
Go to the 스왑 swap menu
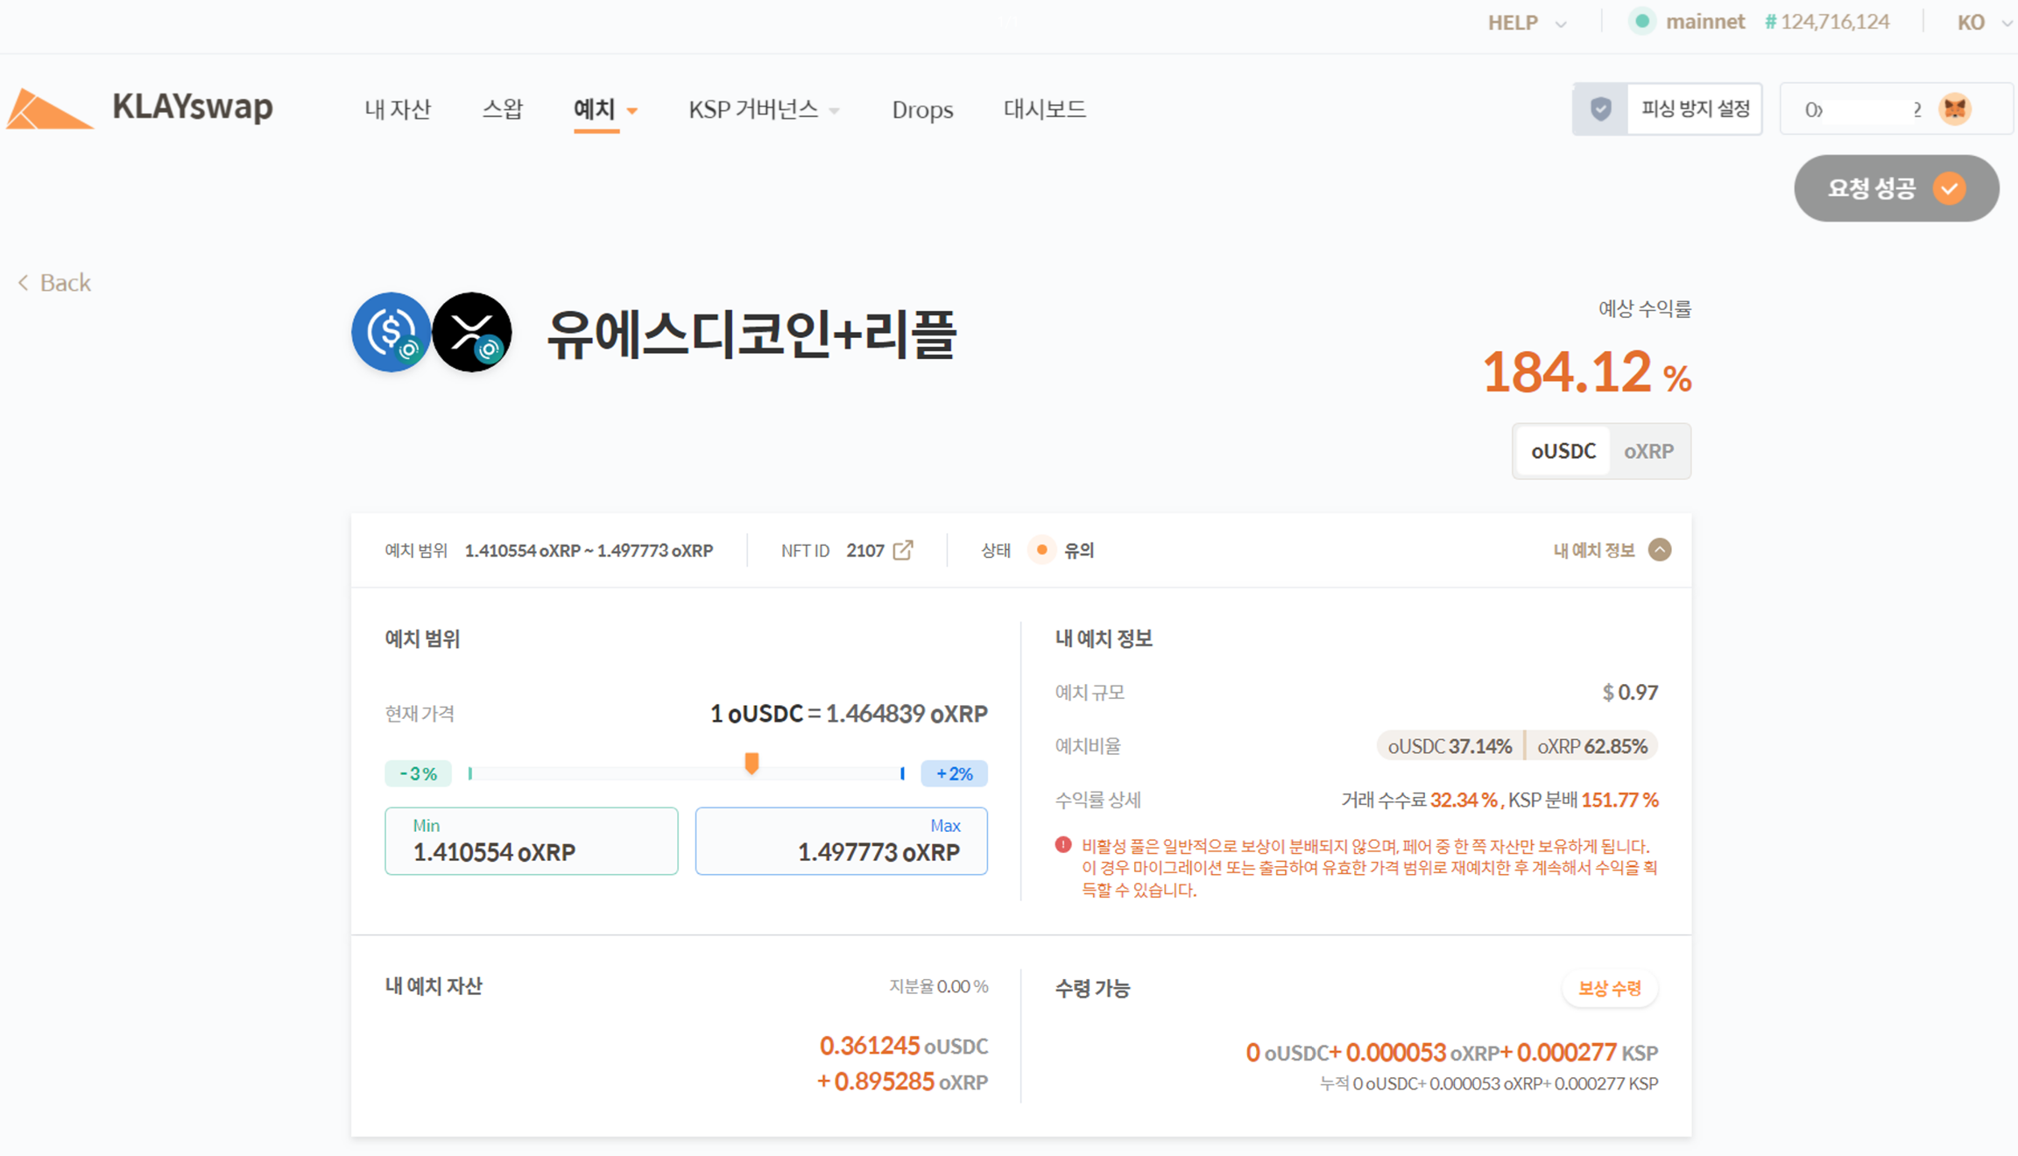tap(502, 109)
